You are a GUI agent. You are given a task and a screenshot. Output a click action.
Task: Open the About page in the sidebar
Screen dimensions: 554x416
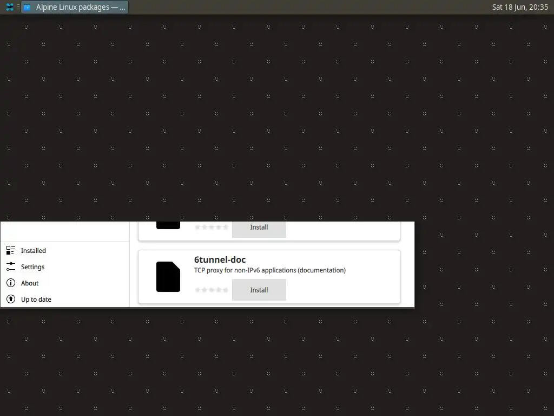point(65,283)
